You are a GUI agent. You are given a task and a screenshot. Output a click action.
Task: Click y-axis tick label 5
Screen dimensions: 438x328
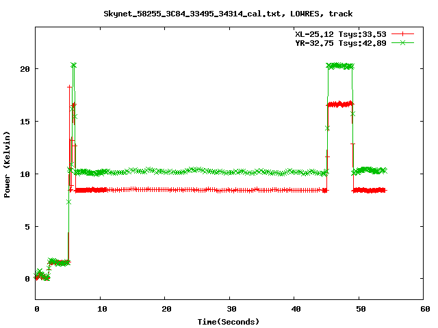pos(27,226)
